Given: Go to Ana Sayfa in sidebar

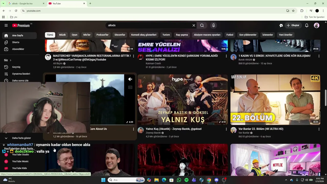Looking at the screenshot, I should [x=19, y=36].
